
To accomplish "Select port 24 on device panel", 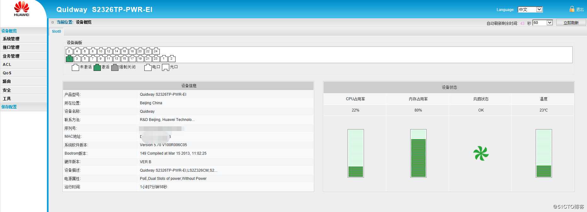I will (156, 51).
